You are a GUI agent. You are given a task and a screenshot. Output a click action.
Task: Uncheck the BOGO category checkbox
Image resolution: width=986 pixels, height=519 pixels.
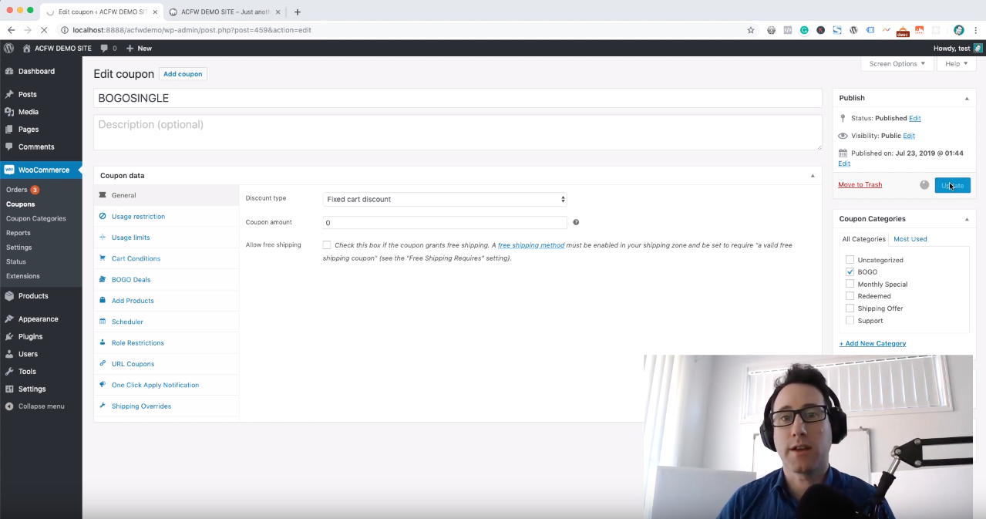click(x=850, y=272)
